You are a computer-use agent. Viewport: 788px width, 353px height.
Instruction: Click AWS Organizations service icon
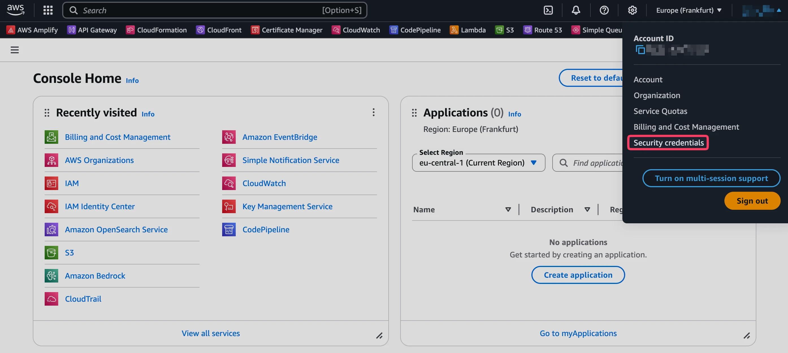51,160
